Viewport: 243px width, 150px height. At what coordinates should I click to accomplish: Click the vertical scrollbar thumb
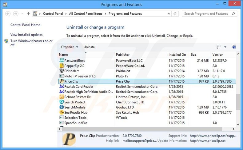tap(238, 102)
